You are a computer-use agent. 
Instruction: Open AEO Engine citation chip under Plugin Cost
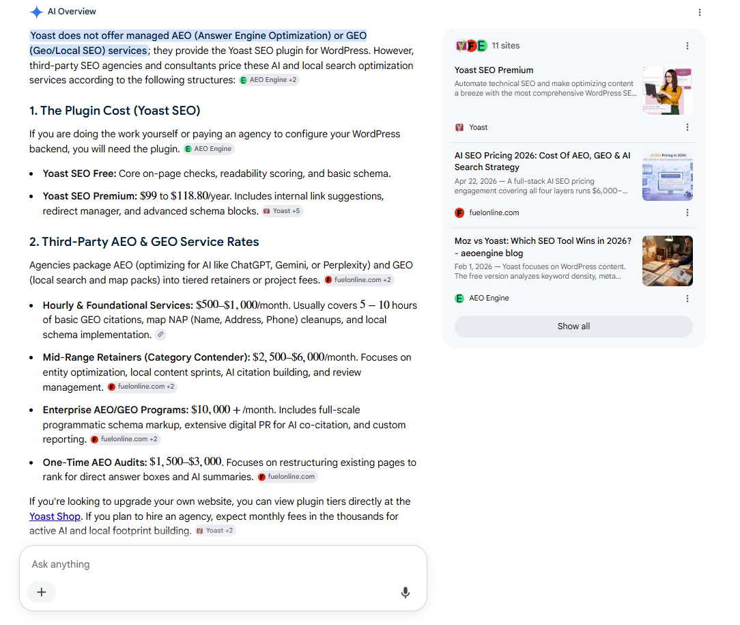coord(209,149)
